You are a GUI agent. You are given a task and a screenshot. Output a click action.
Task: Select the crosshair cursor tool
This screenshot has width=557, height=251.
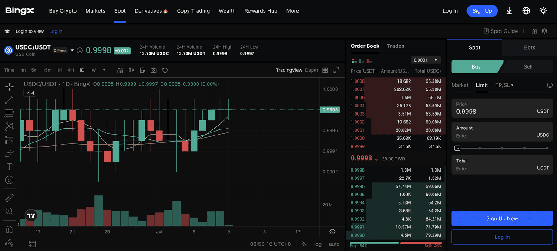pos(9,87)
